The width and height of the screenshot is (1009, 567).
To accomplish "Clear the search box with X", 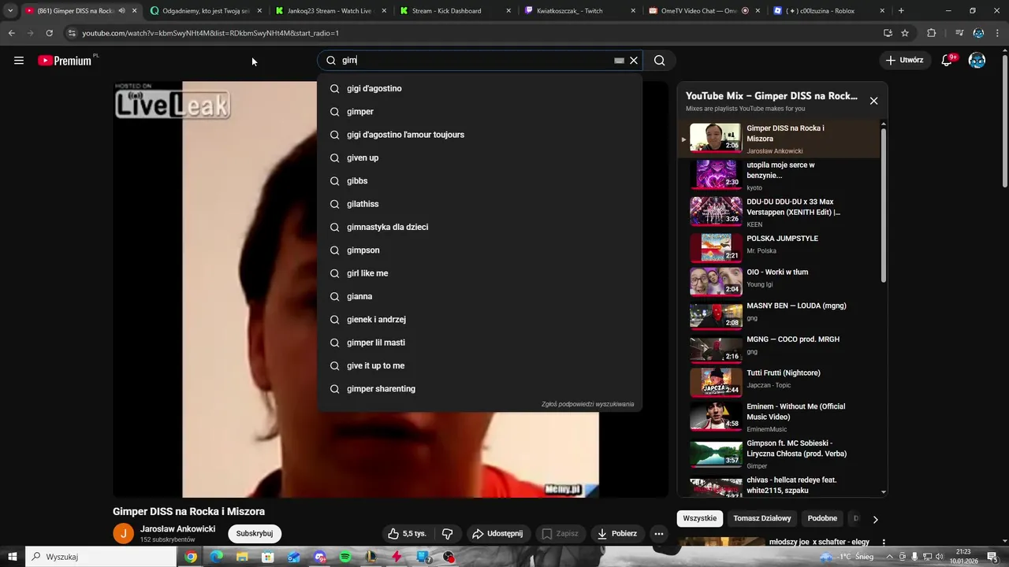I will [x=633, y=61].
